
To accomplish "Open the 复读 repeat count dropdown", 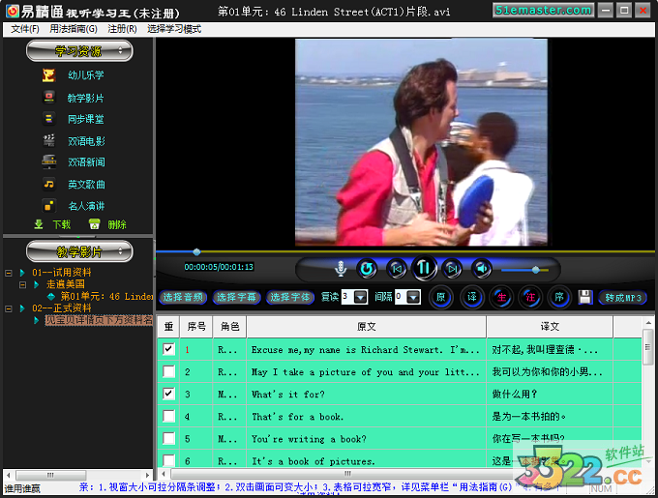I will point(361,297).
